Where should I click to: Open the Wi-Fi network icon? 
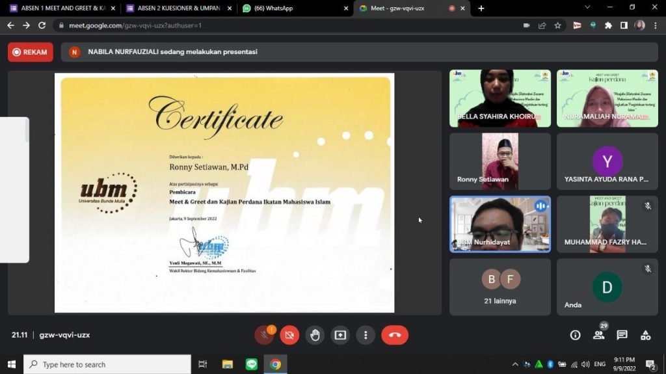[574, 364]
